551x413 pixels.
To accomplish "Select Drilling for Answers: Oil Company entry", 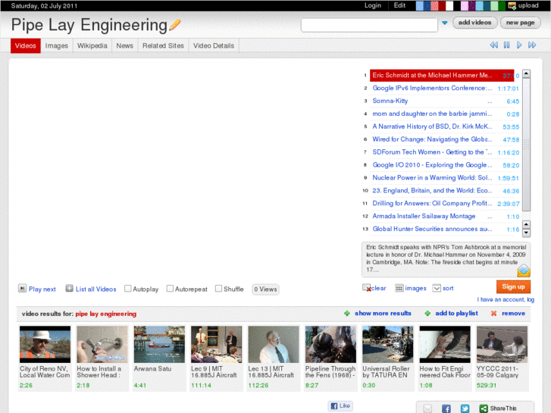I will (432, 204).
